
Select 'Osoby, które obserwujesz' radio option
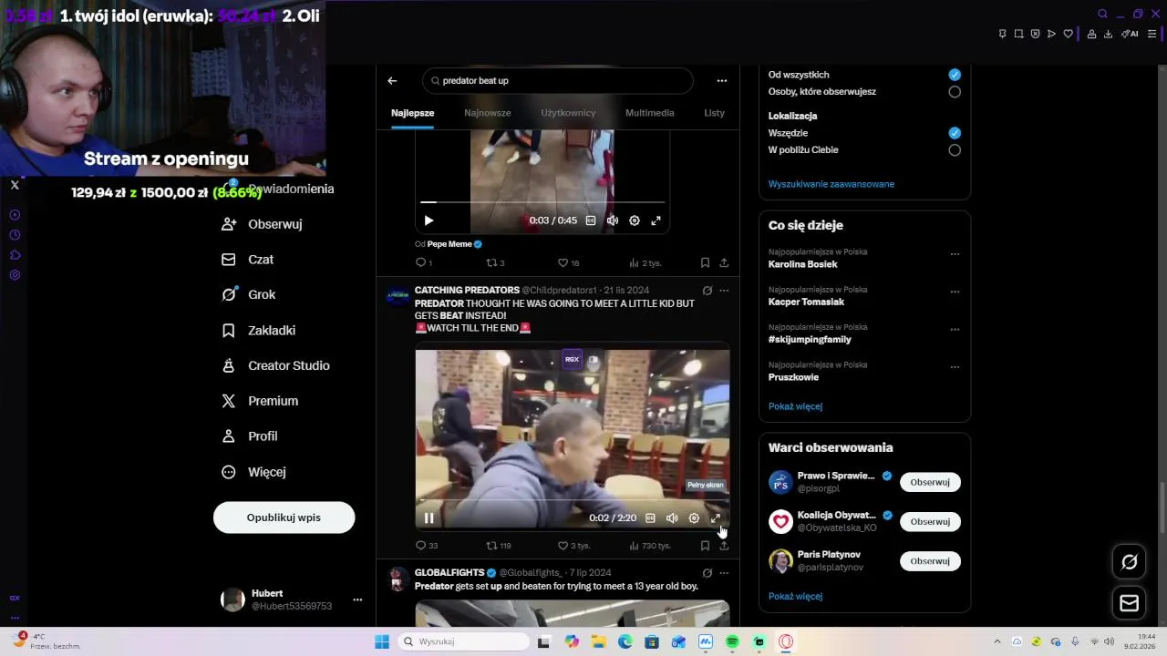[x=955, y=92]
